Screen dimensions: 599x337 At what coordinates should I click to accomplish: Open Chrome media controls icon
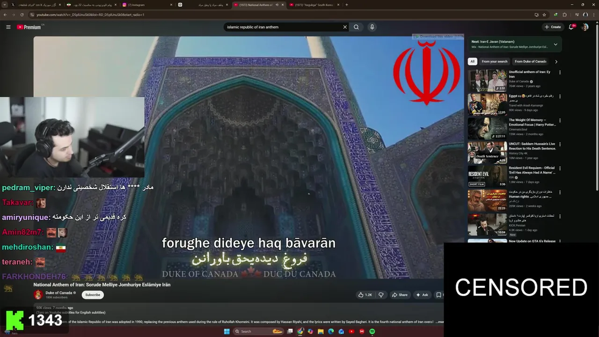pyautogui.click(x=577, y=15)
